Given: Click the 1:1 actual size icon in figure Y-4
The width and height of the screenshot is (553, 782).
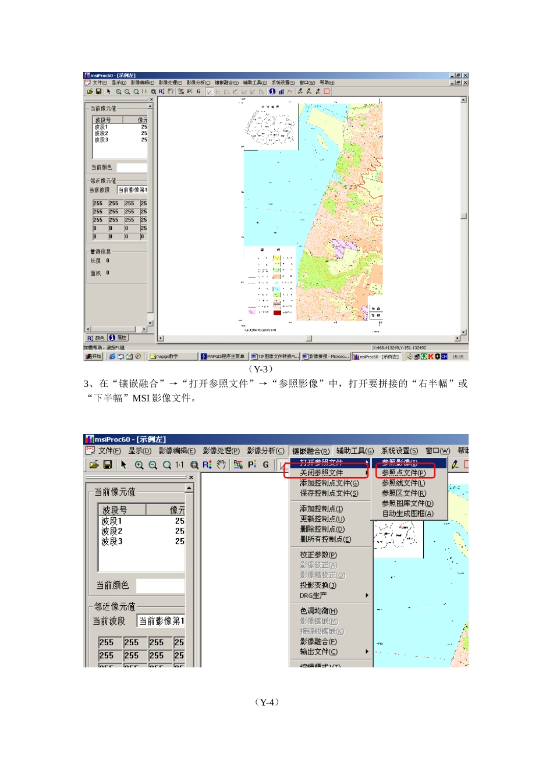Looking at the screenshot, I should pyautogui.click(x=179, y=465).
